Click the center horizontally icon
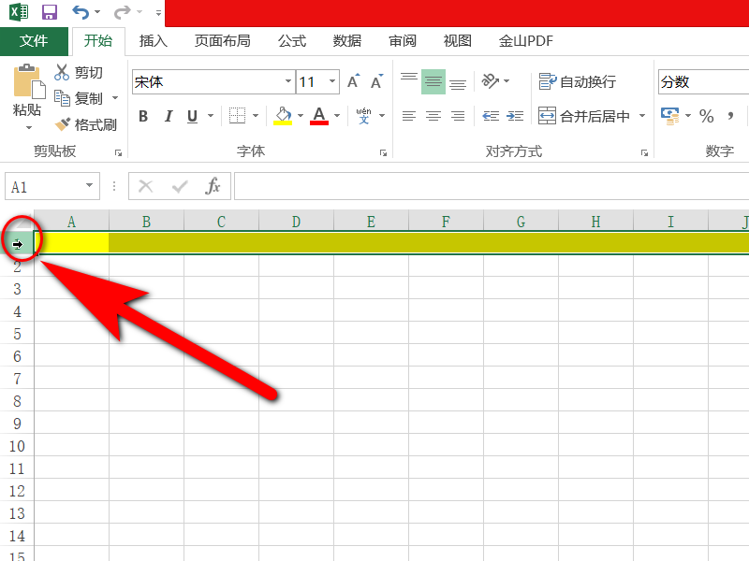 point(433,116)
